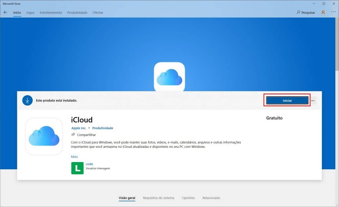This screenshot has height=207, width=339.
Task: Click the green L rating badge
Action: [77, 168]
